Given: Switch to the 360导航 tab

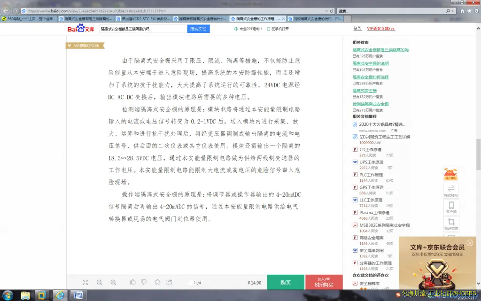Looking at the screenshot, I should click(28, 19).
